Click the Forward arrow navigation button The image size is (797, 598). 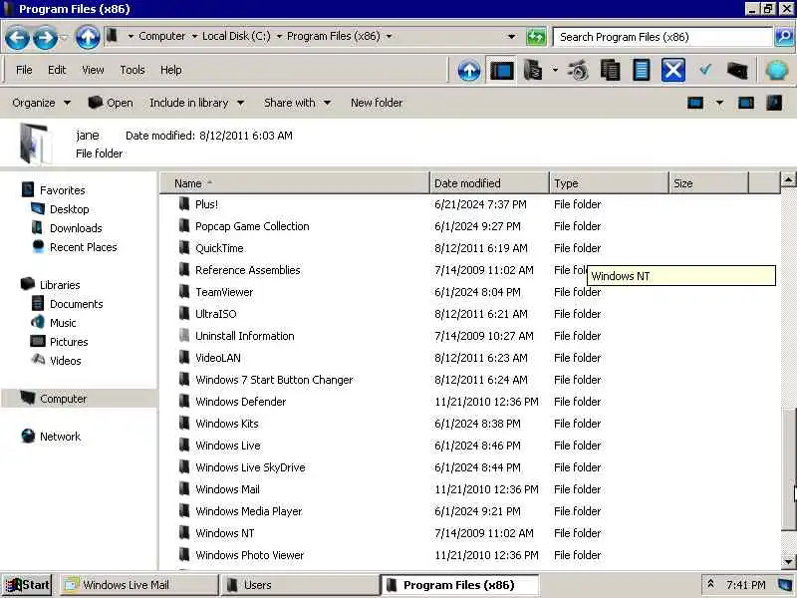45,38
